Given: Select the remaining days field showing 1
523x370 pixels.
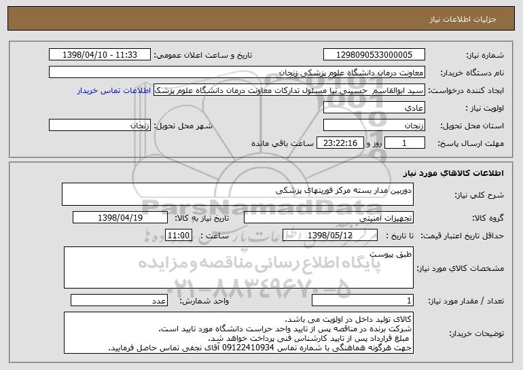Looking at the screenshot, I should [x=405, y=143].
